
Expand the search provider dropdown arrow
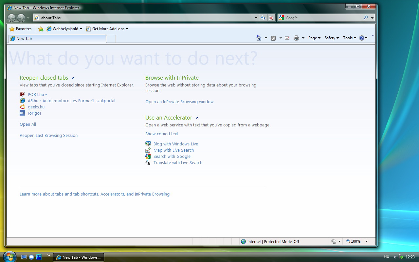pos(373,18)
